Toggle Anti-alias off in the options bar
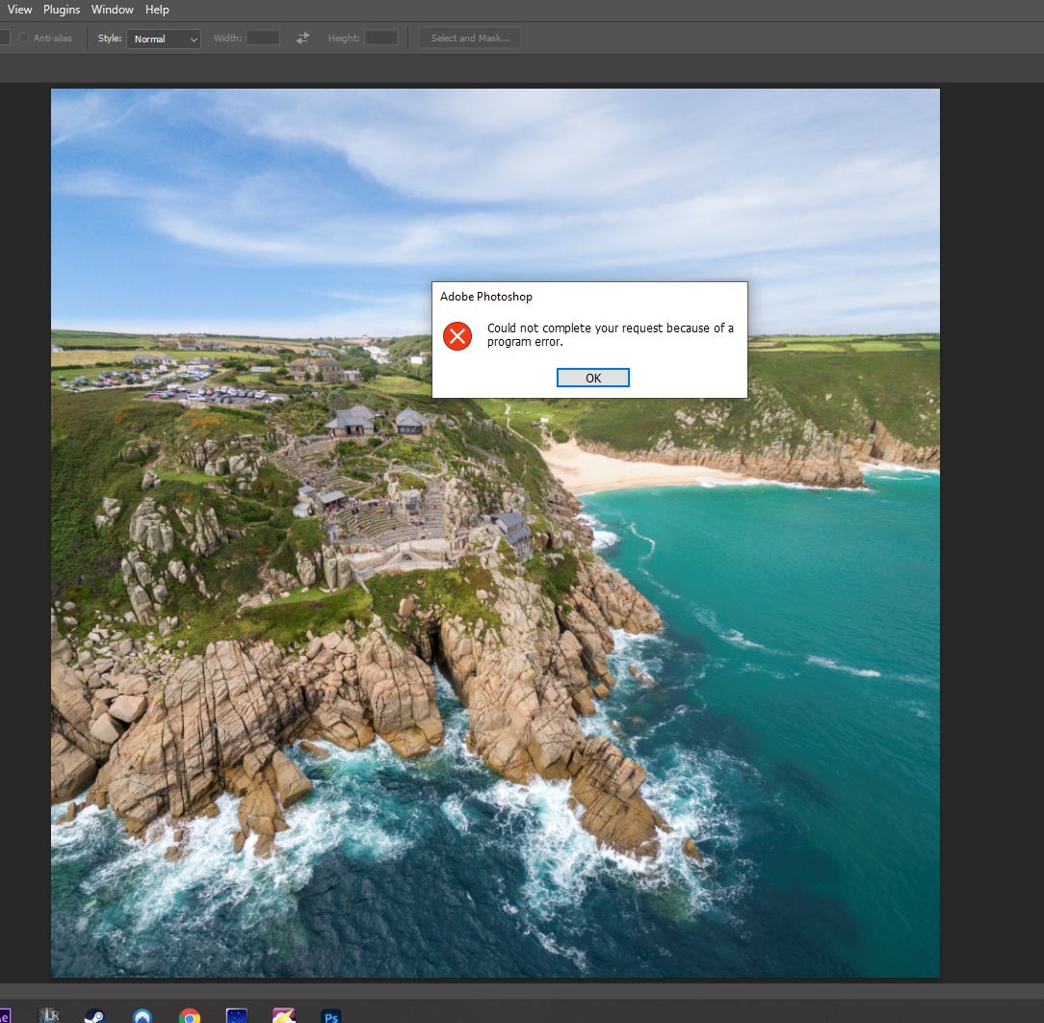Screen dimensions: 1044x1023 tap(23, 38)
